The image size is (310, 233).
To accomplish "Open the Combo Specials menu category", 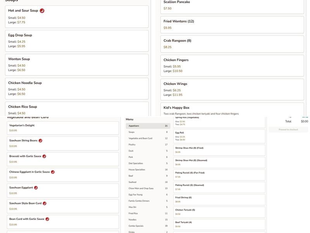I will [148, 226].
